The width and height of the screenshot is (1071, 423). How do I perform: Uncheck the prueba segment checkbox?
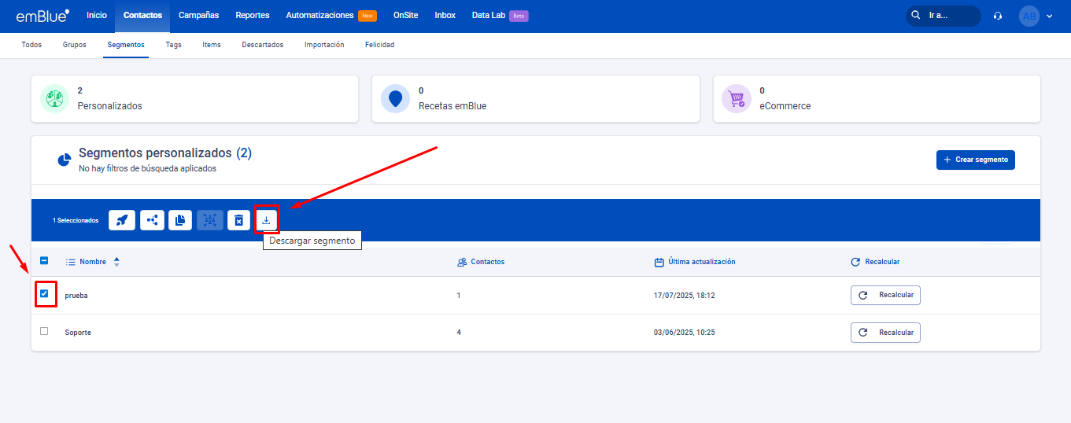[x=44, y=294]
